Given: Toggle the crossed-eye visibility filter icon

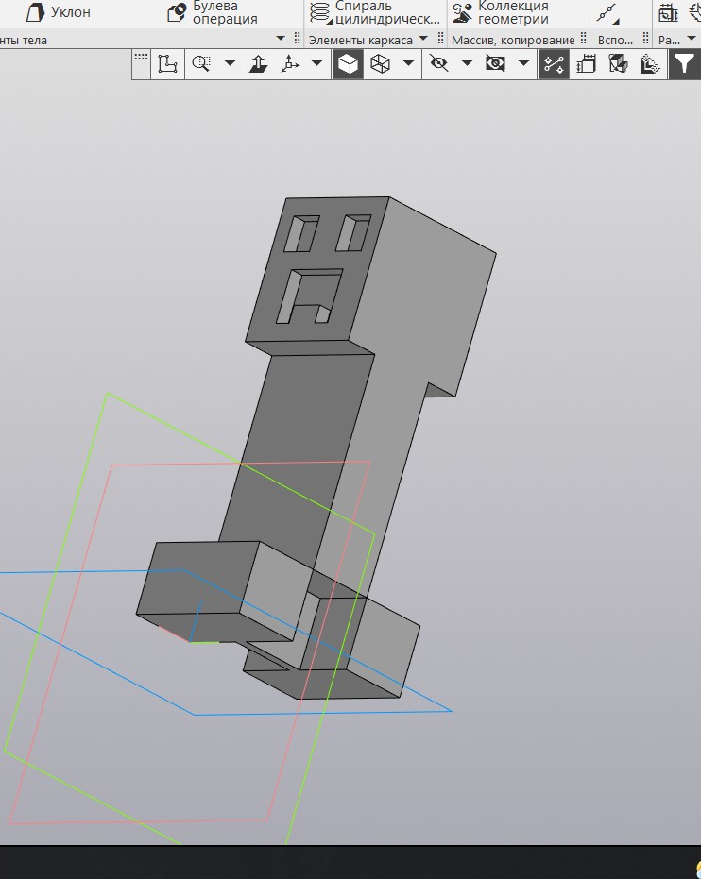Looking at the screenshot, I should [495, 64].
